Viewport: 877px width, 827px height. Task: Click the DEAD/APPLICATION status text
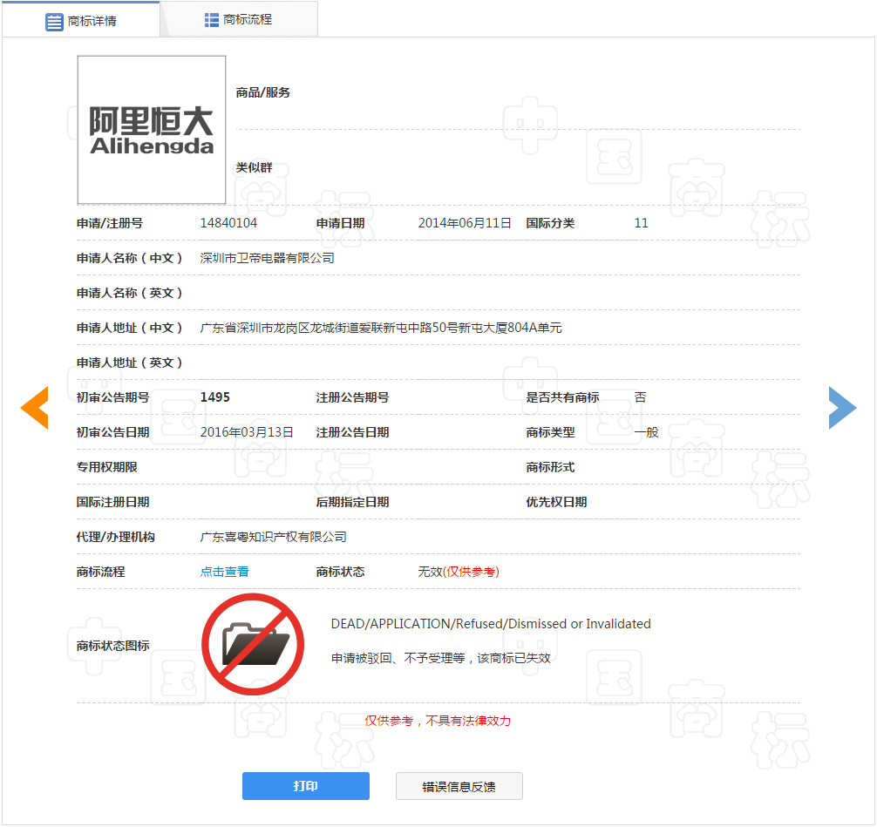(491, 624)
